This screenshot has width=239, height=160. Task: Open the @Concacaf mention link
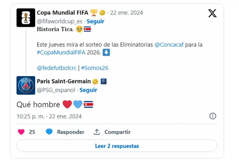[169, 44]
